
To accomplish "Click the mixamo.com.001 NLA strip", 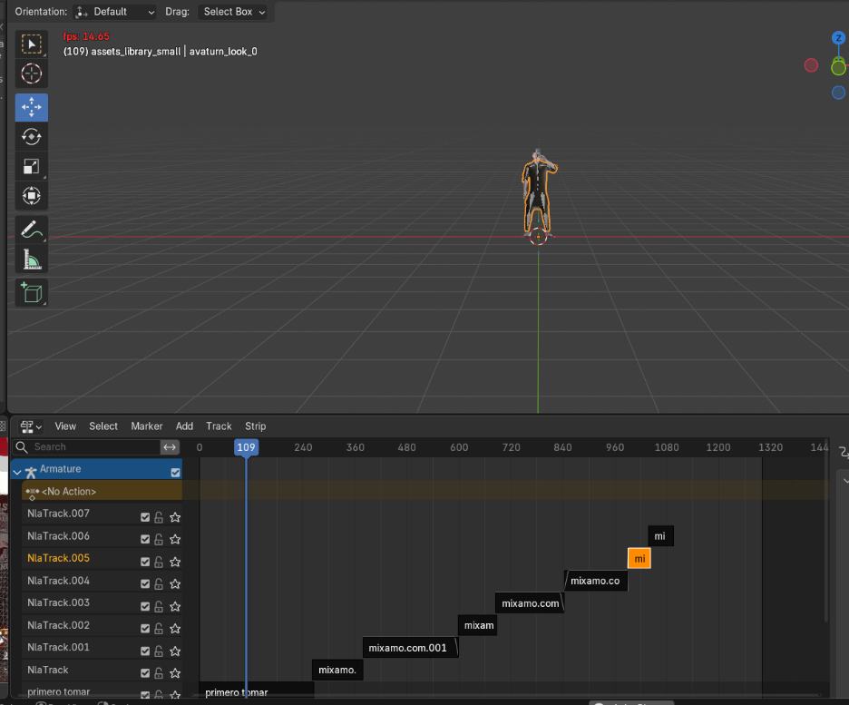I will pyautogui.click(x=410, y=648).
